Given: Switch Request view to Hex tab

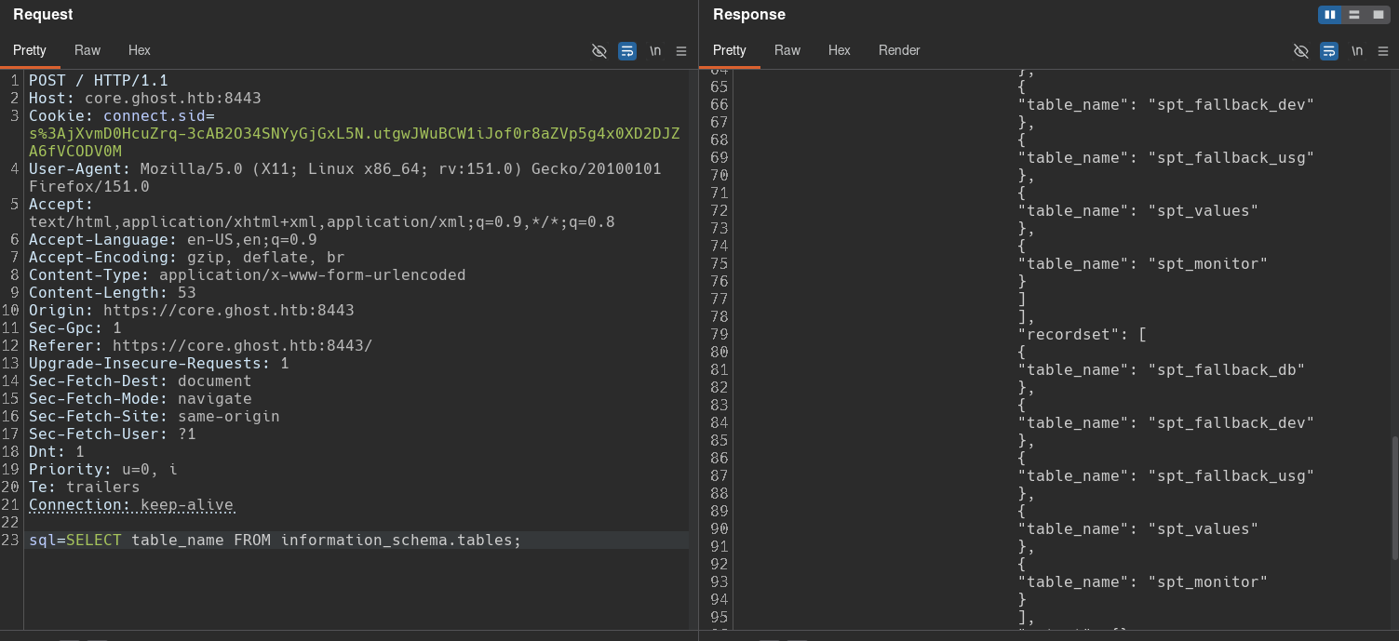Looking at the screenshot, I should (x=140, y=50).
